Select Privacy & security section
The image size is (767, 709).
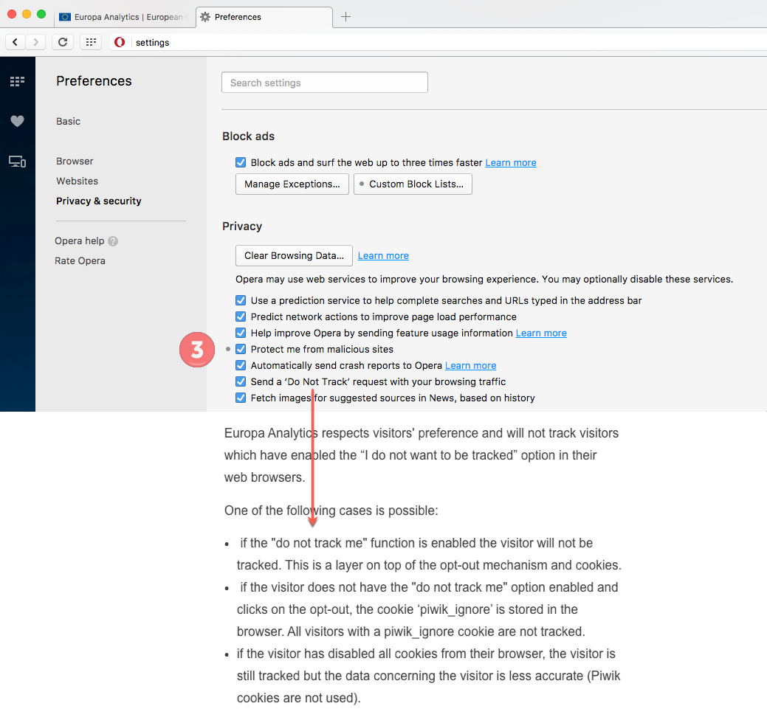pyautogui.click(x=98, y=201)
